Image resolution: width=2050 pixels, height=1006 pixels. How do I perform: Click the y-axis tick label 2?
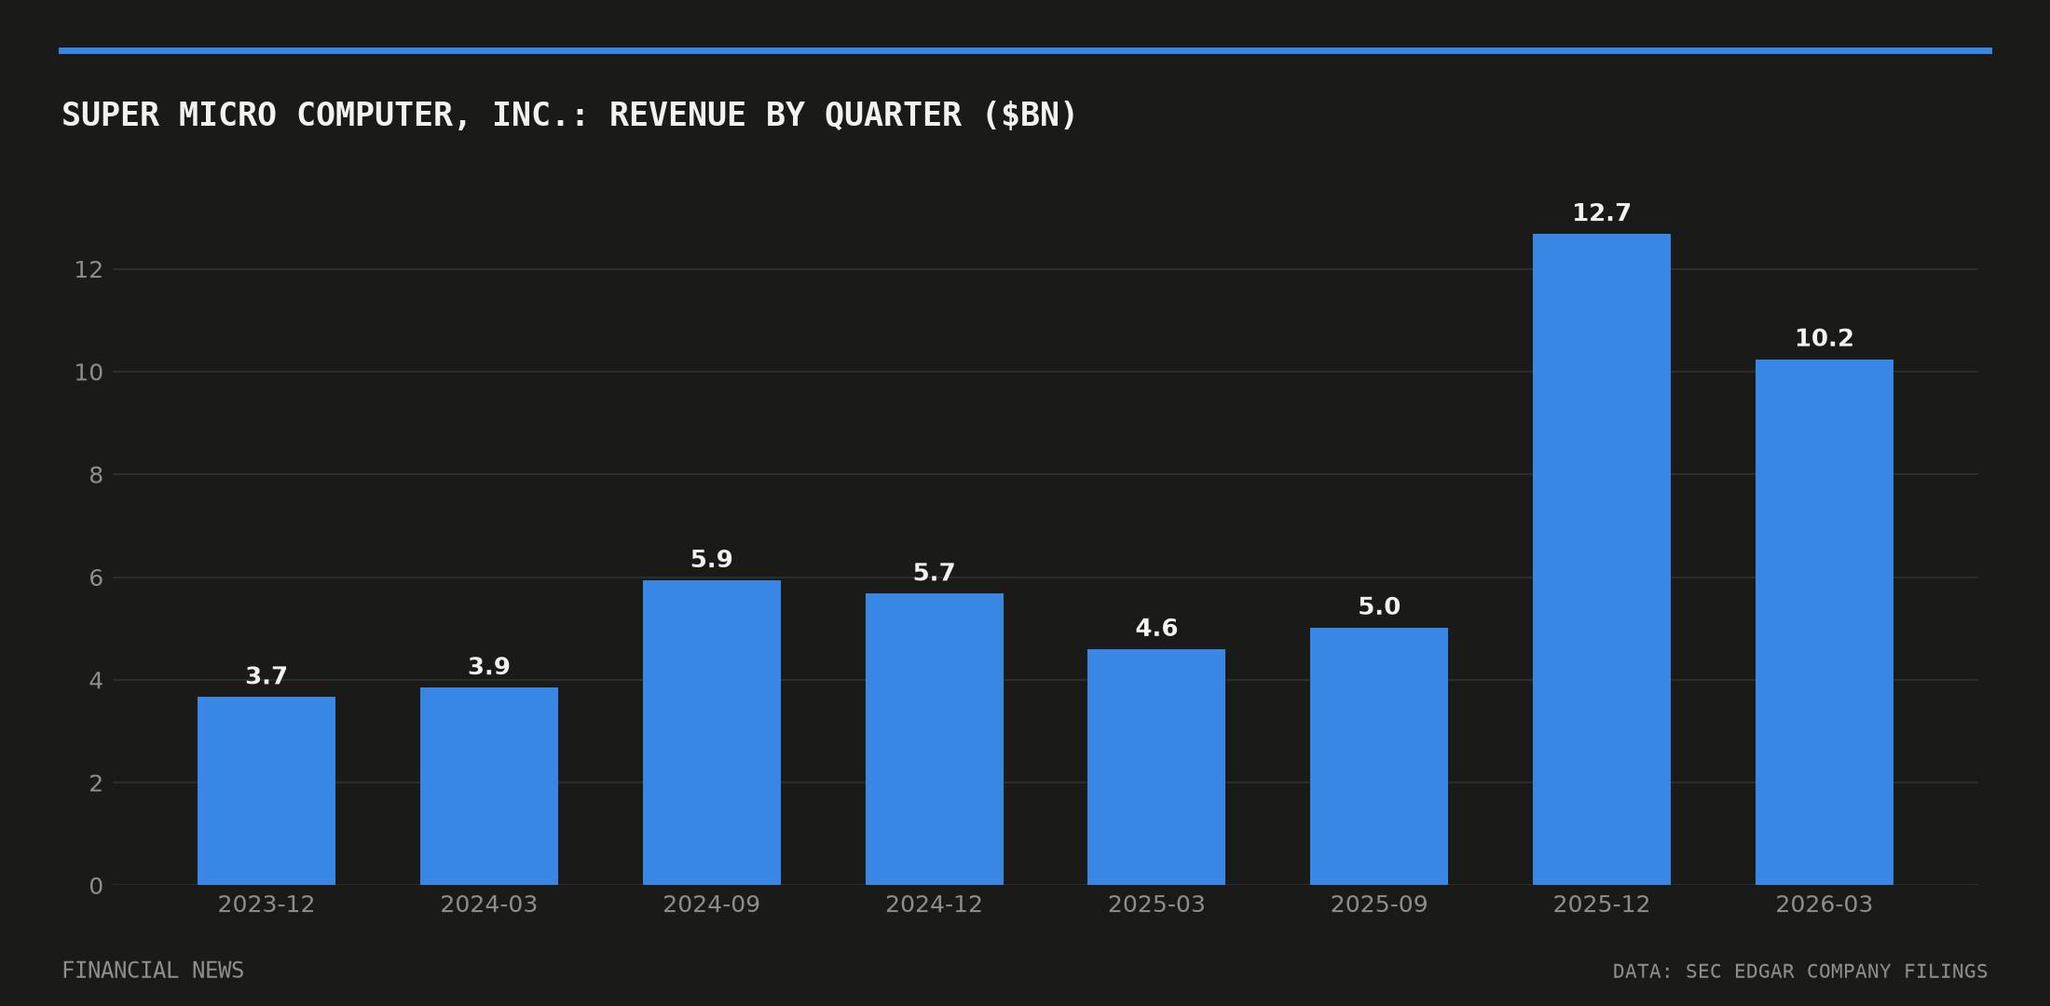[x=96, y=783]
